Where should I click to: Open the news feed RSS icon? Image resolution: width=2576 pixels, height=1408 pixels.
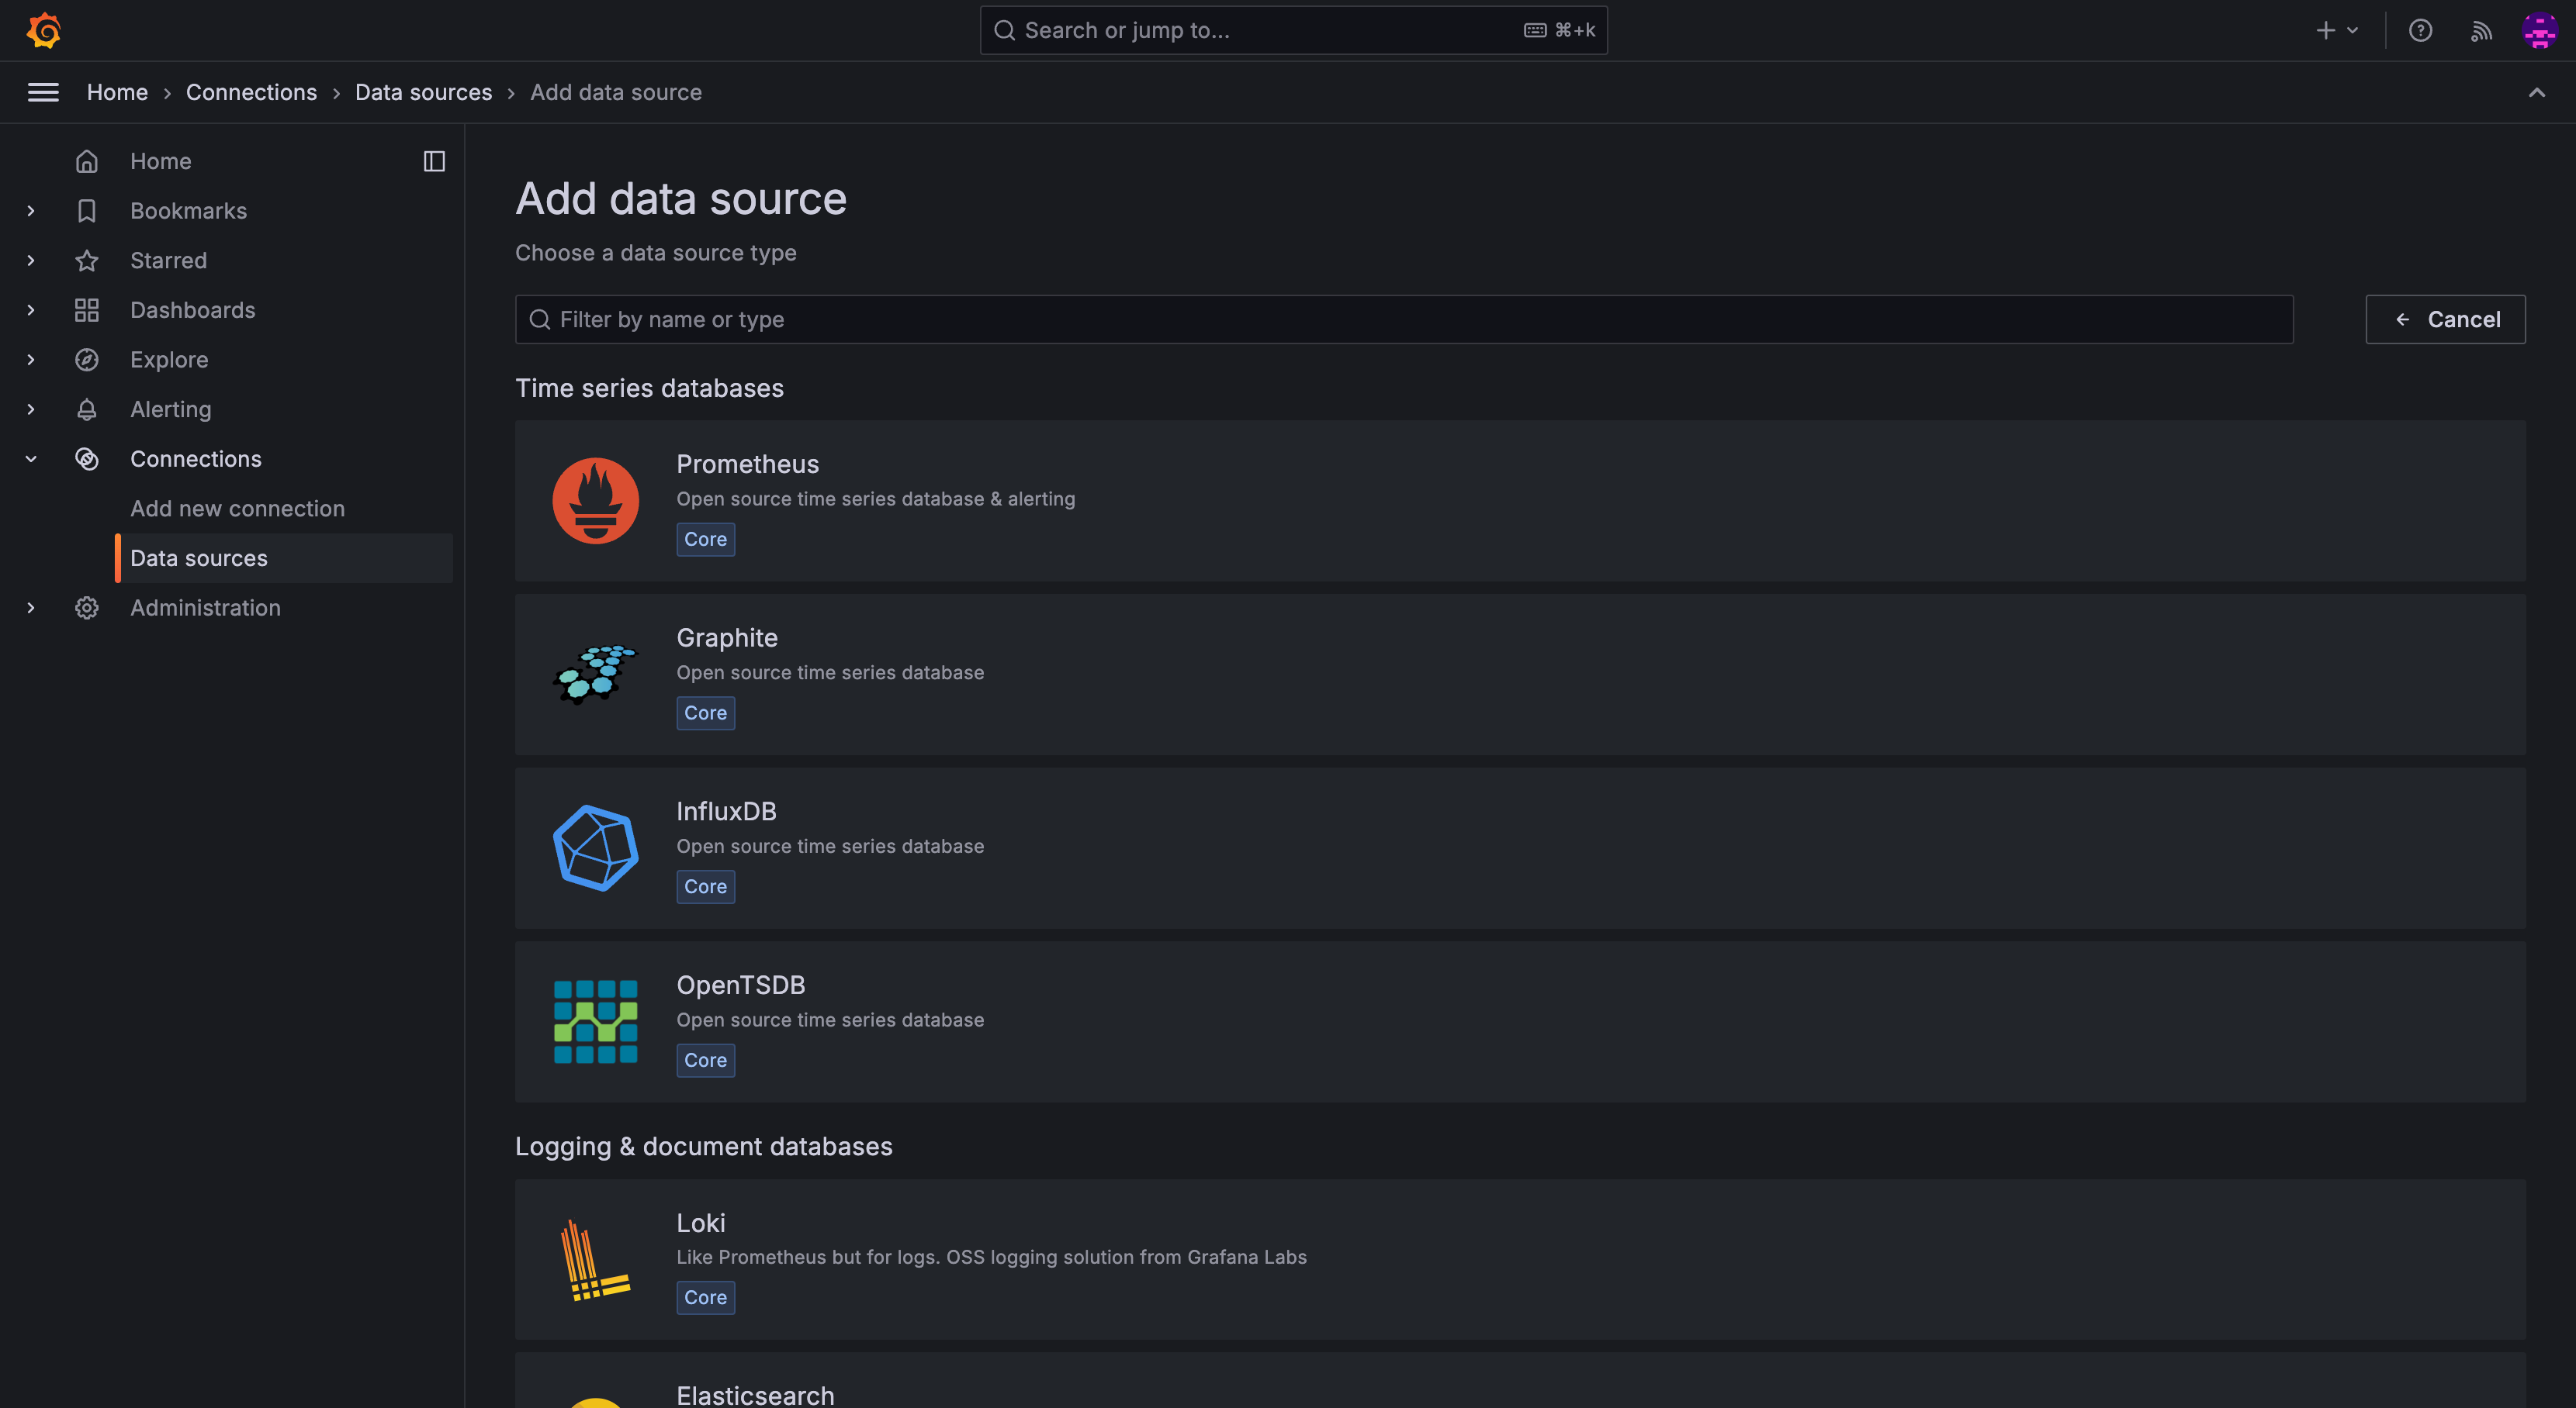(x=2481, y=30)
